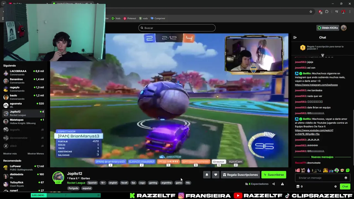Click the Nuevos mensajes divider label
The width and height of the screenshot is (354, 199).
tap(322, 157)
